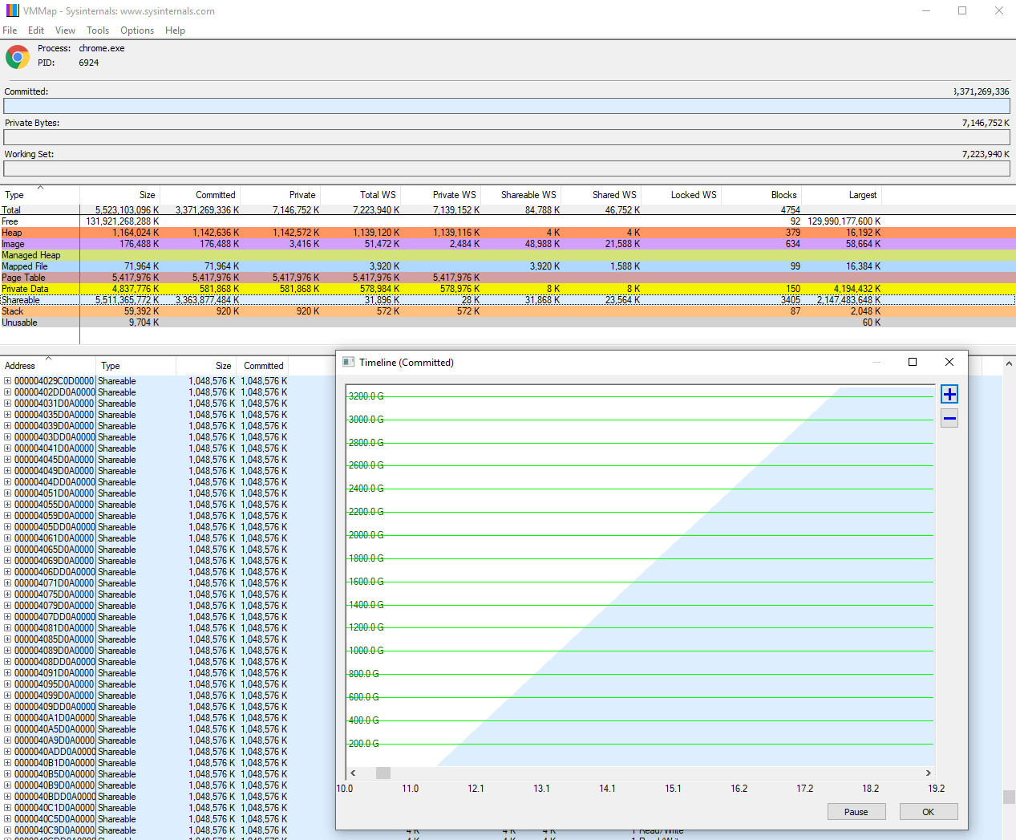
Task: Open the Tools menu
Action: coord(98,30)
